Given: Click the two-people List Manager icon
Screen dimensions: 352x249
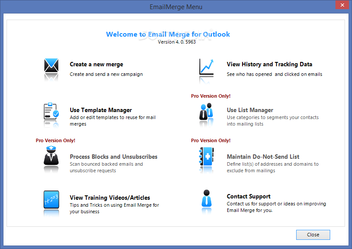Looking at the screenshot, I should click(206, 111).
